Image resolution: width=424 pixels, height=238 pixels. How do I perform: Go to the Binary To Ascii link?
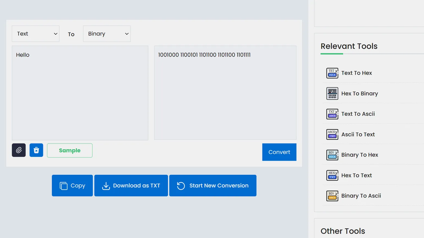pyautogui.click(x=361, y=196)
